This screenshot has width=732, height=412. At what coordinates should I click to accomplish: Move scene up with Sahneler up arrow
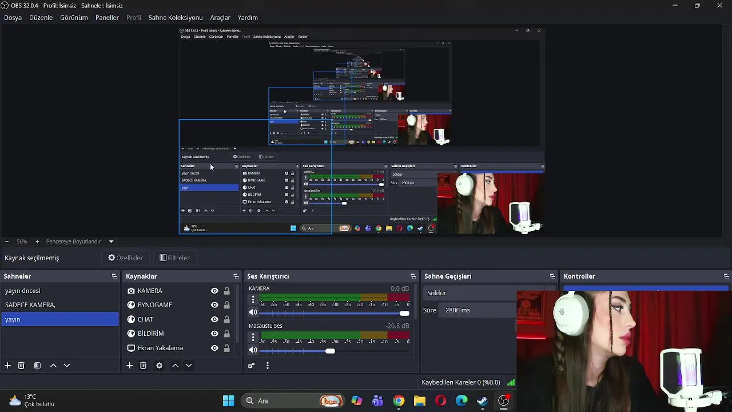[53, 366]
